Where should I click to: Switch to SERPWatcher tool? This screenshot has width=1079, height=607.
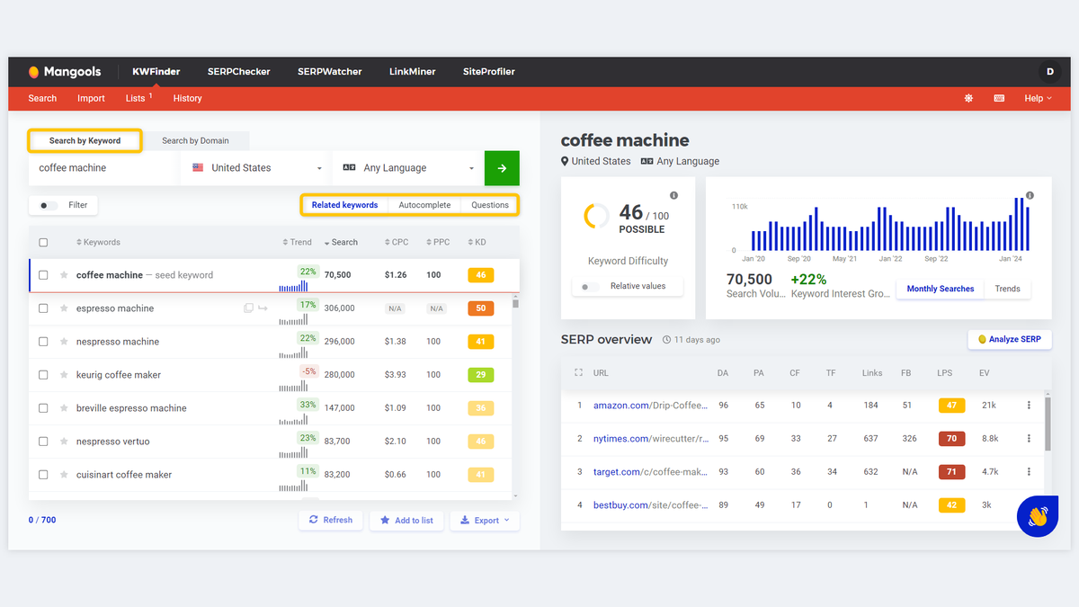tap(330, 72)
